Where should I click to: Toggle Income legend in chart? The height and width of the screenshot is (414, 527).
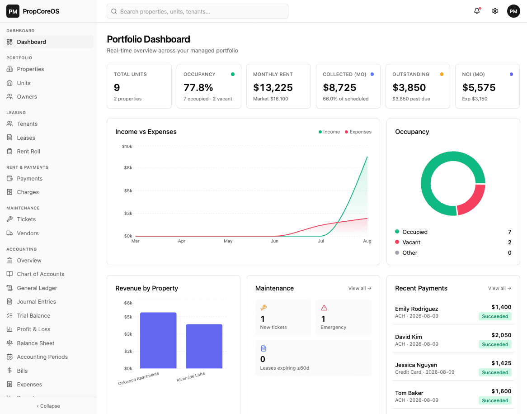point(329,132)
